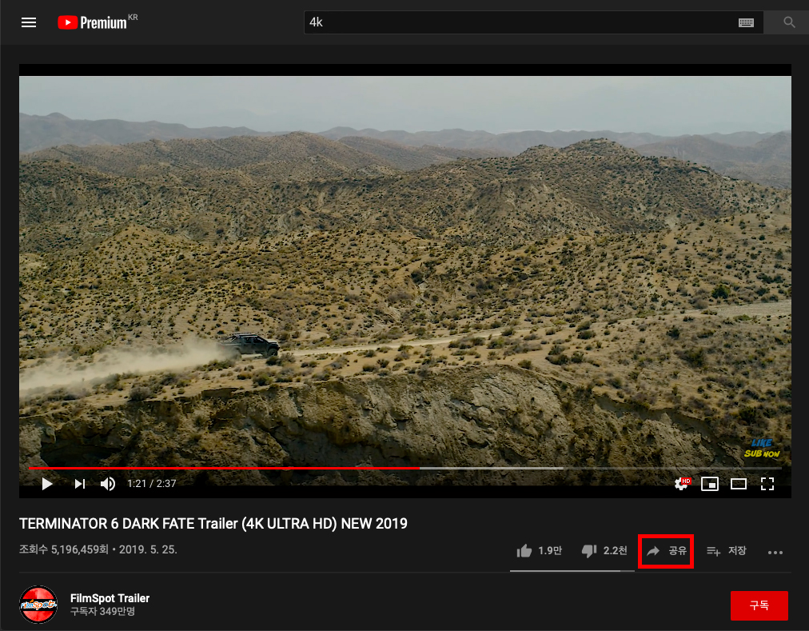Mute the video volume

coord(108,484)
